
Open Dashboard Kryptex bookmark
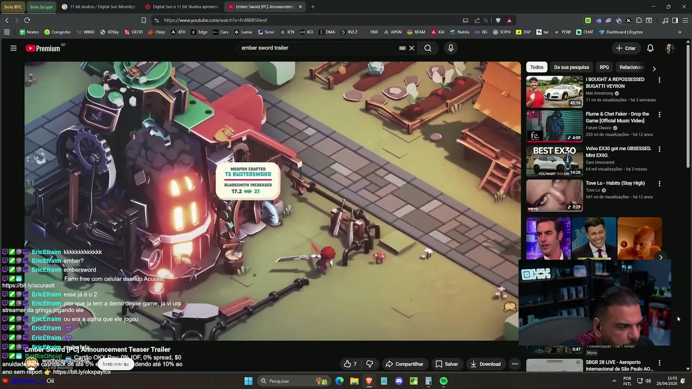pyautogui.click(x=621, y=32)
